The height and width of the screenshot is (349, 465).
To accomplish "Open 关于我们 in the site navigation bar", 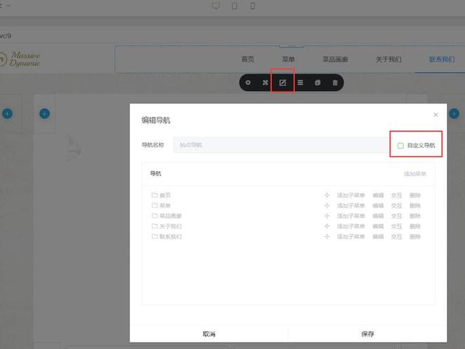I will (x=388, y=59).
